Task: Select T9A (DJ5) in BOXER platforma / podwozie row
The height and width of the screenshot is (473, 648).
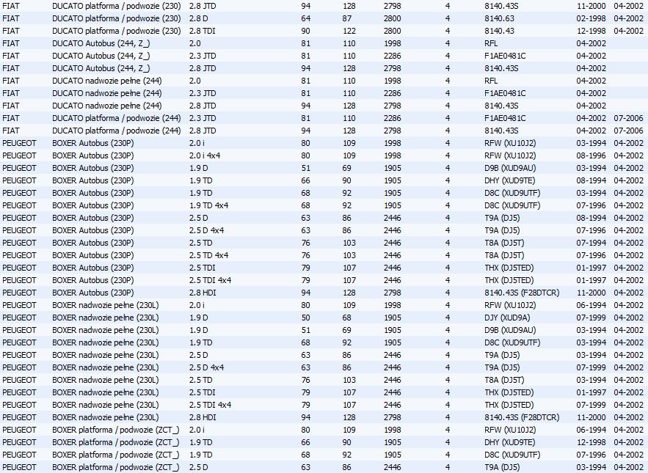Action: [502, 467]
